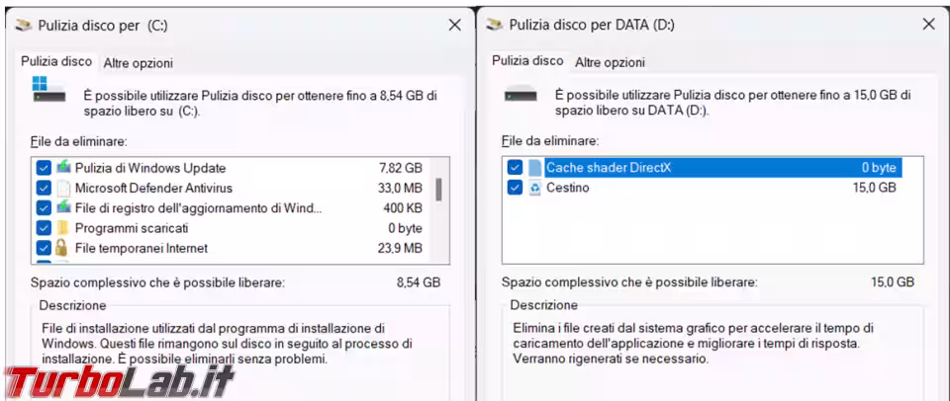Viewport: 950px width, 401px height.
Task: Toggle the Microsoft Defender Antivirus checkbox
Action: click(43, 188)
